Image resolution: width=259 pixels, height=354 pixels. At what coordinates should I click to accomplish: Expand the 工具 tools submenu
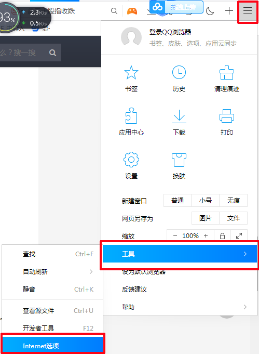(x=180, y=254)
